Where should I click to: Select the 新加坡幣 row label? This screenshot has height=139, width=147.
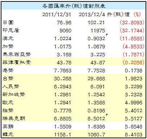14,95
